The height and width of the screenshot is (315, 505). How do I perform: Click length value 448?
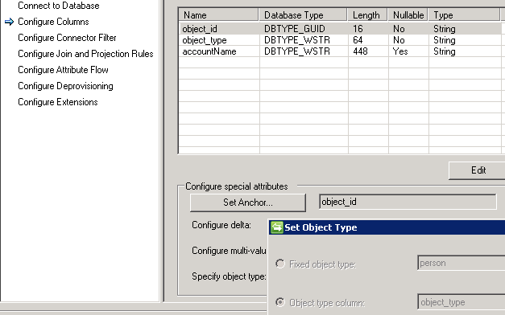360,51
